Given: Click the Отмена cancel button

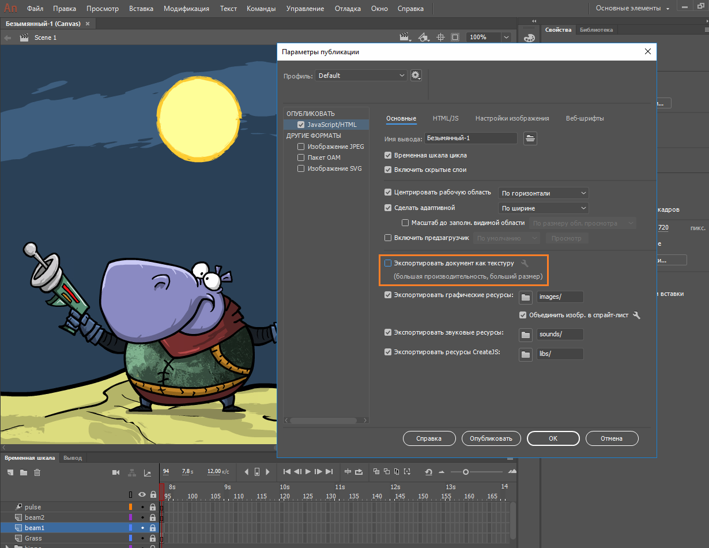Looking at the screenshot, I should (611, 438).
